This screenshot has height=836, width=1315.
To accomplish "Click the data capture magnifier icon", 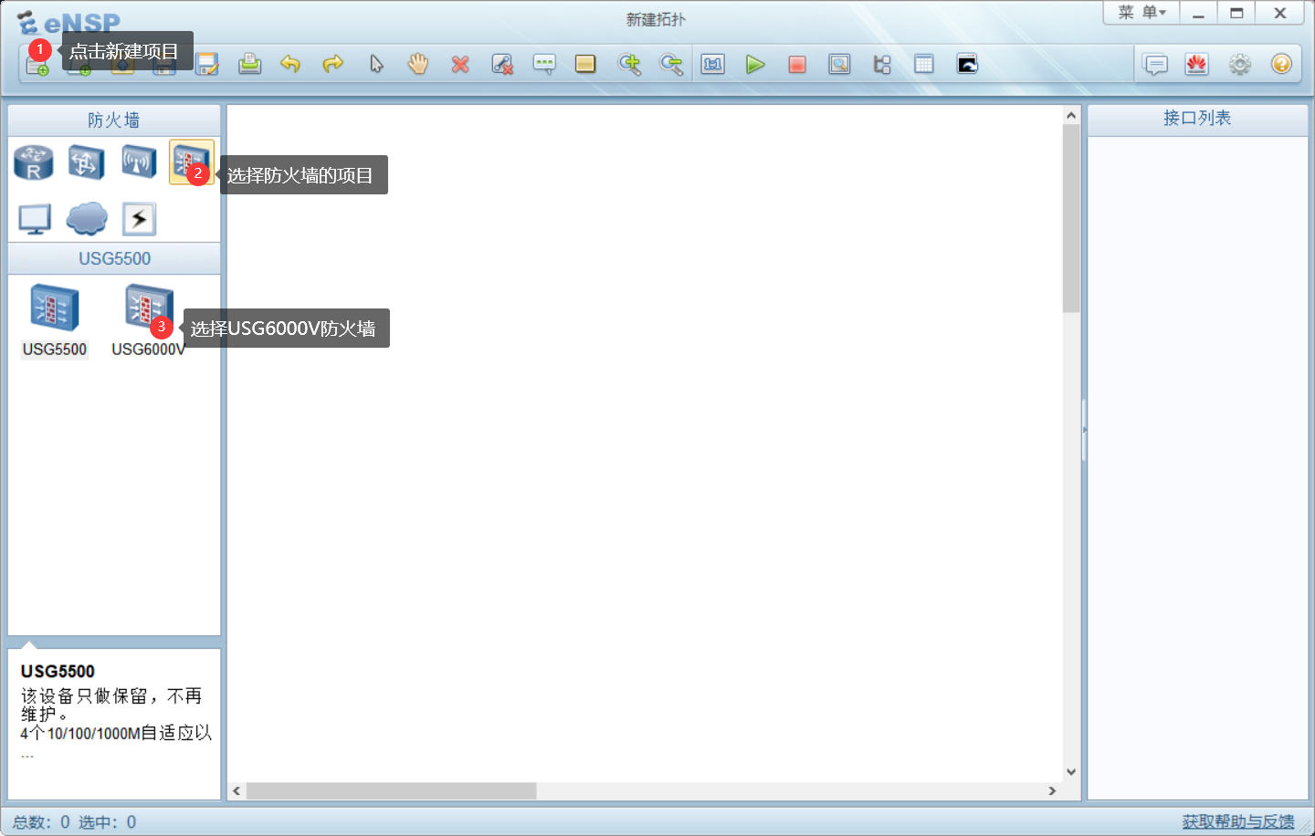I will 839,64.
